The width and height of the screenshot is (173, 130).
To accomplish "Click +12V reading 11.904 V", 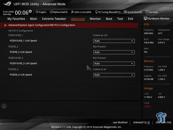I will coord(148,97).
